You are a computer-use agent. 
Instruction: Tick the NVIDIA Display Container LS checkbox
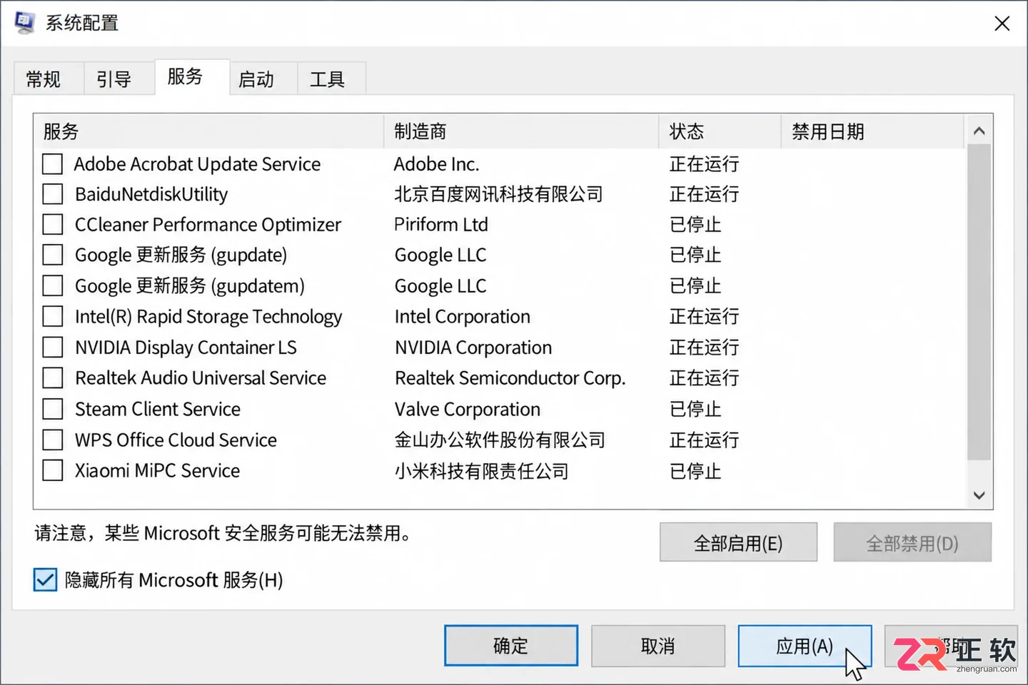point(52,347)
